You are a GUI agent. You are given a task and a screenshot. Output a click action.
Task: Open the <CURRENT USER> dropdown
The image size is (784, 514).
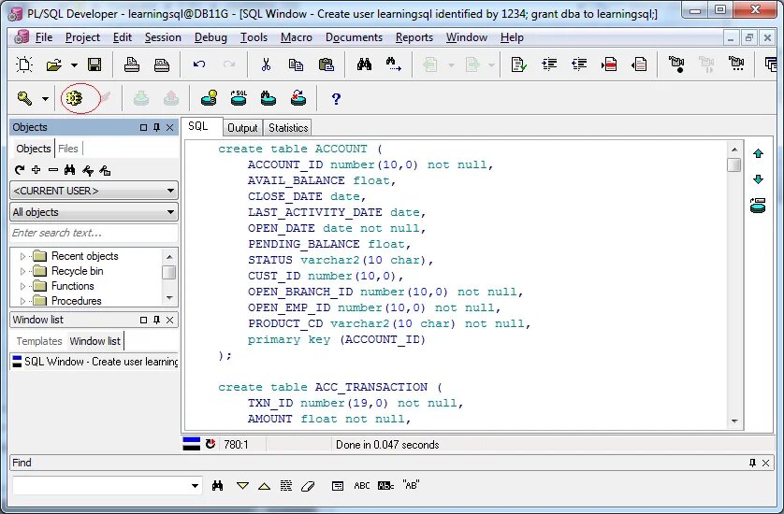click(94, 191)
